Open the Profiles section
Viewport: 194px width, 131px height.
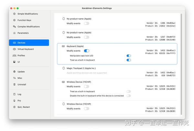pyautogui.click(x=29, y=55)
